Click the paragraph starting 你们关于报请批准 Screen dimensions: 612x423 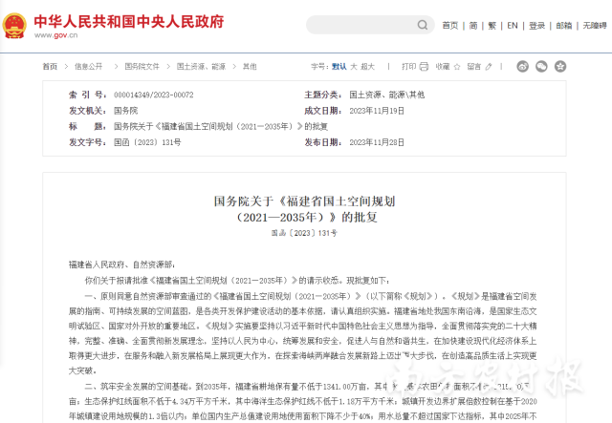click(x=237, y=281)
